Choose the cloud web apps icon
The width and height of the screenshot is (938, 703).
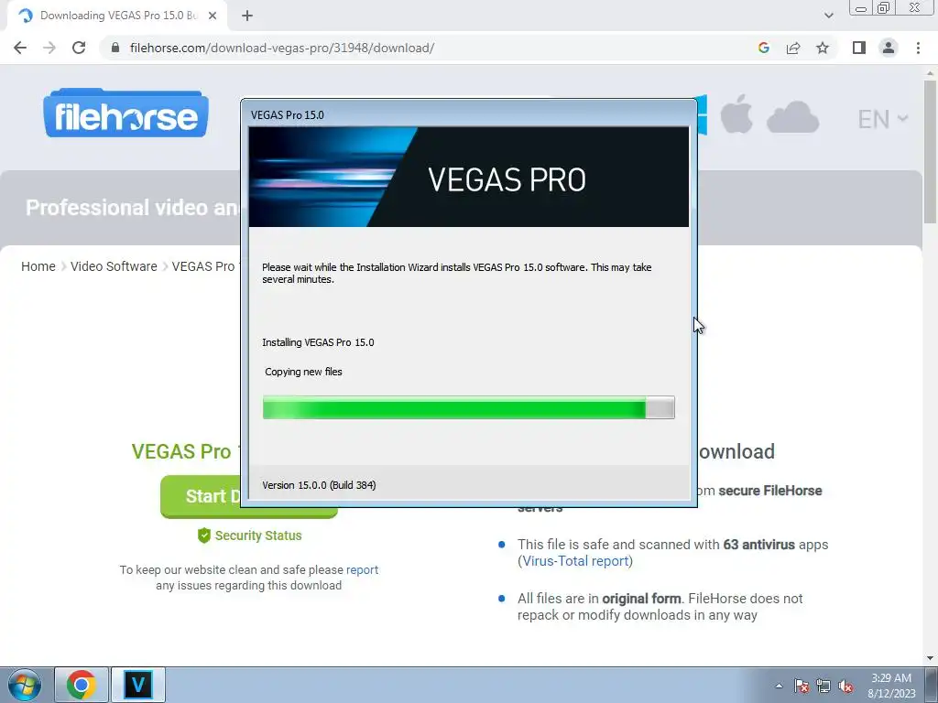[x=792, y=117]
